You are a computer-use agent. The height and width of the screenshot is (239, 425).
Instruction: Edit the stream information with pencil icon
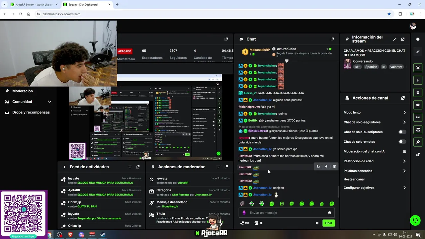(395, 39)
